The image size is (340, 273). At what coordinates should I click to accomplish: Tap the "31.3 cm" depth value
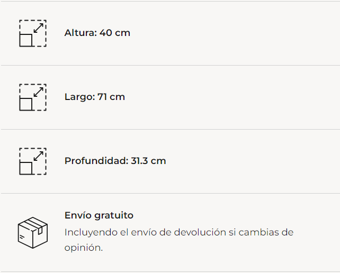coord(148,161)
